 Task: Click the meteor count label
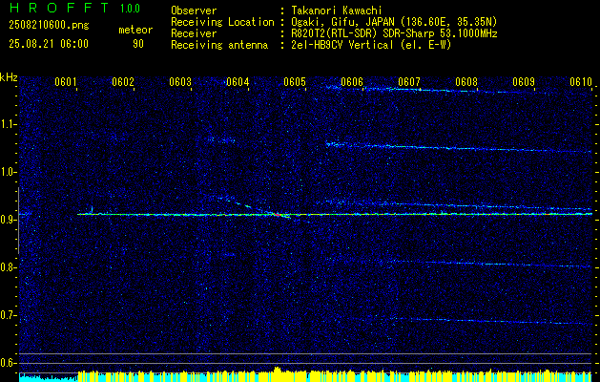[135, 30]
